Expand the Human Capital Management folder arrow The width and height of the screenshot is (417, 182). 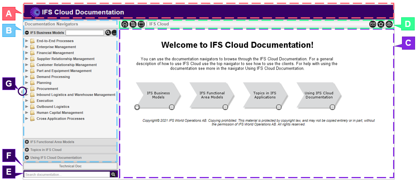click(x=27, y=113)
